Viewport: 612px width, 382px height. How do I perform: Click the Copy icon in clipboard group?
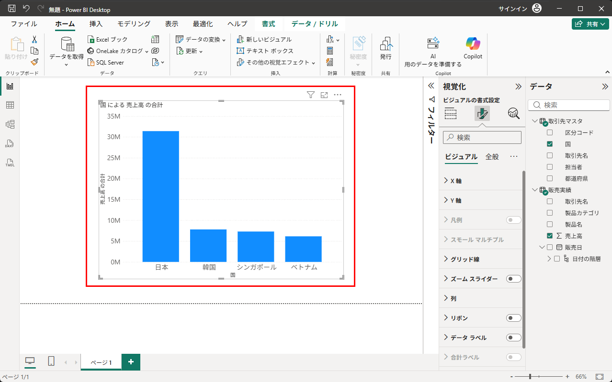[34, 51]
